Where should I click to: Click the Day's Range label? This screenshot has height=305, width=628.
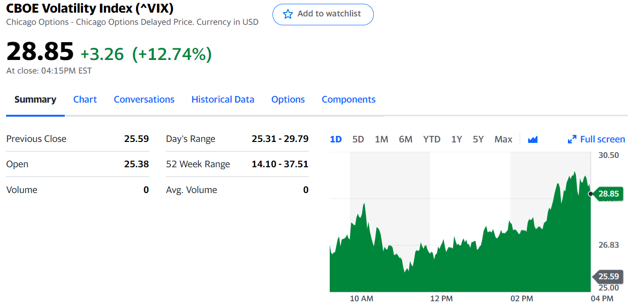click(x=190, y=139)
